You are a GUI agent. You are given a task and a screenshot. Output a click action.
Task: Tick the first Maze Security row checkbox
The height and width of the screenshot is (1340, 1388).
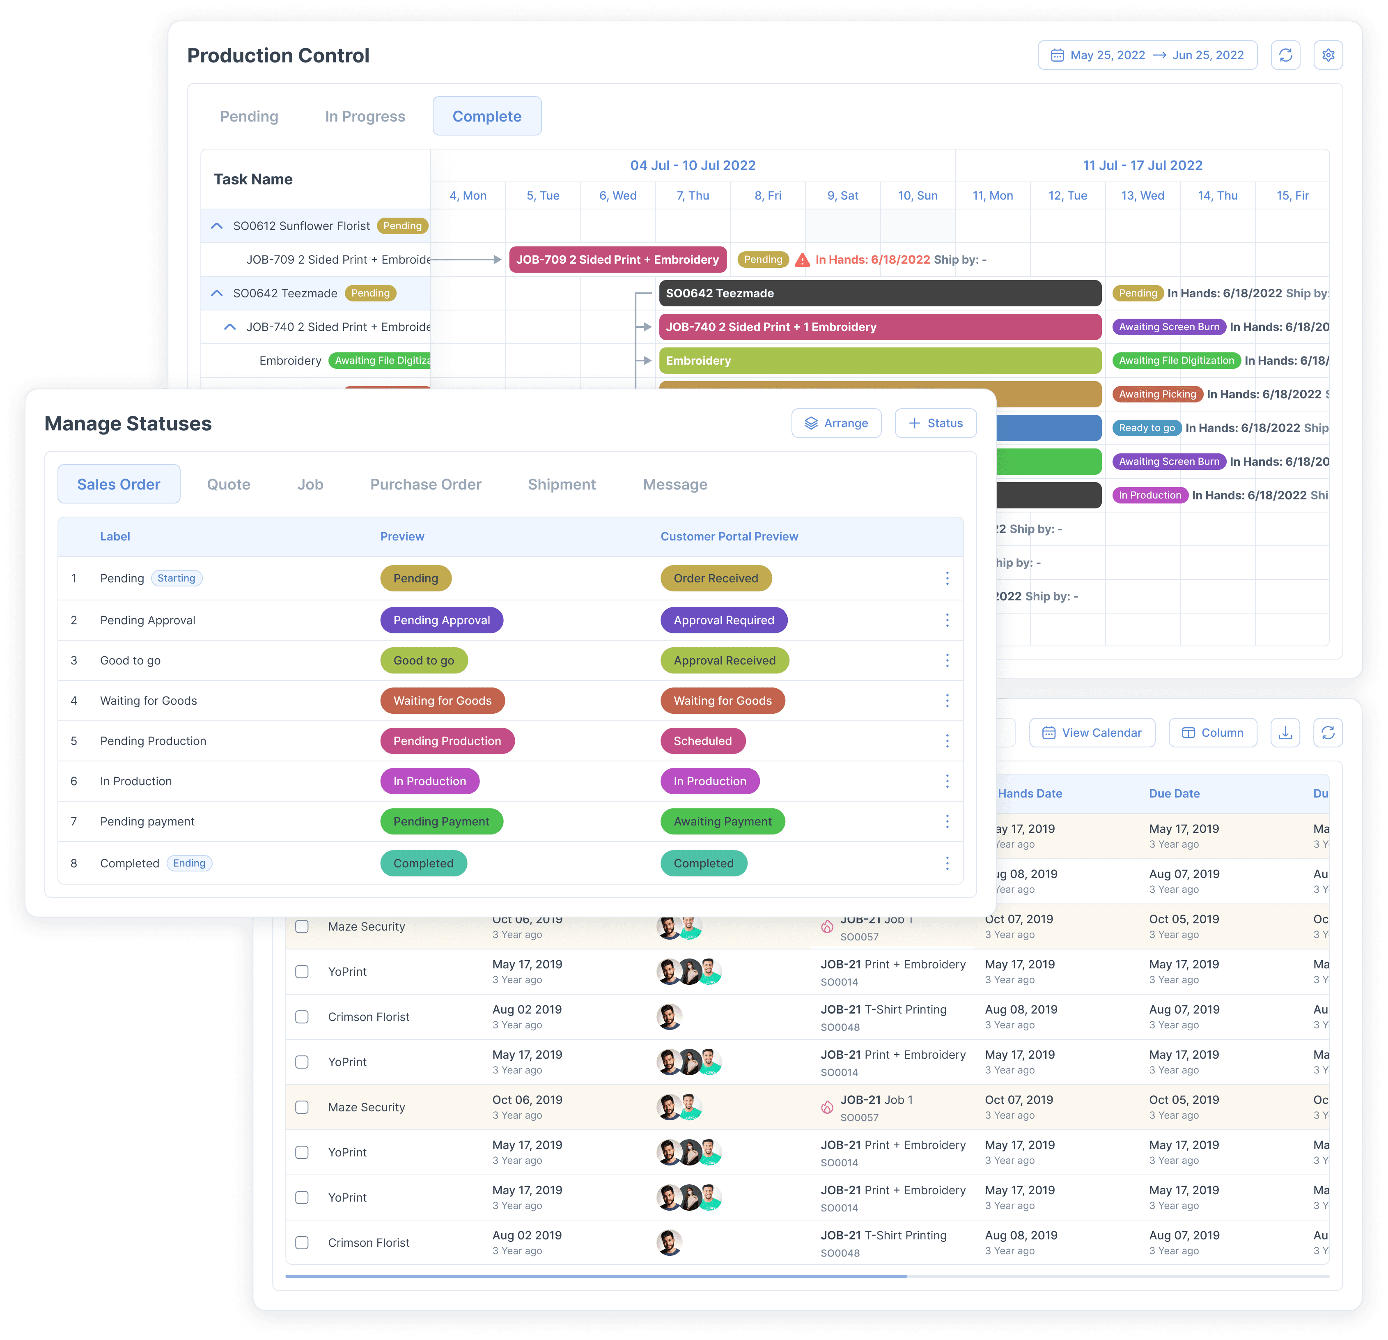tap(302, 926)
